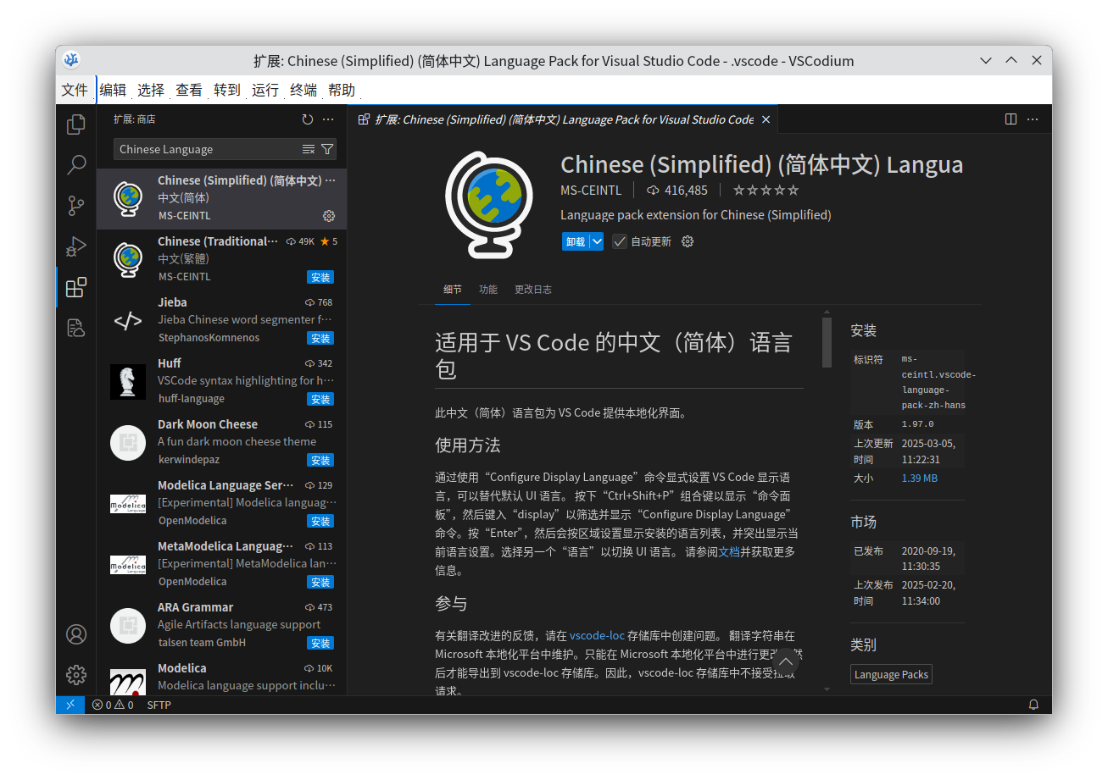The width and height of the screenshot is (1108, 780).
Task: Close the language pack extension tab
Action: [x=766, y=119]
